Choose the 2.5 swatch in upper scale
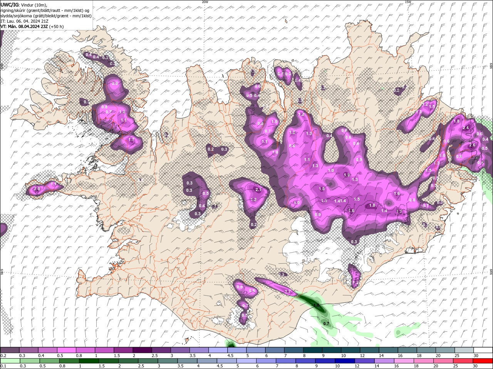Viewport: 493px width, 369px height. 161,350
